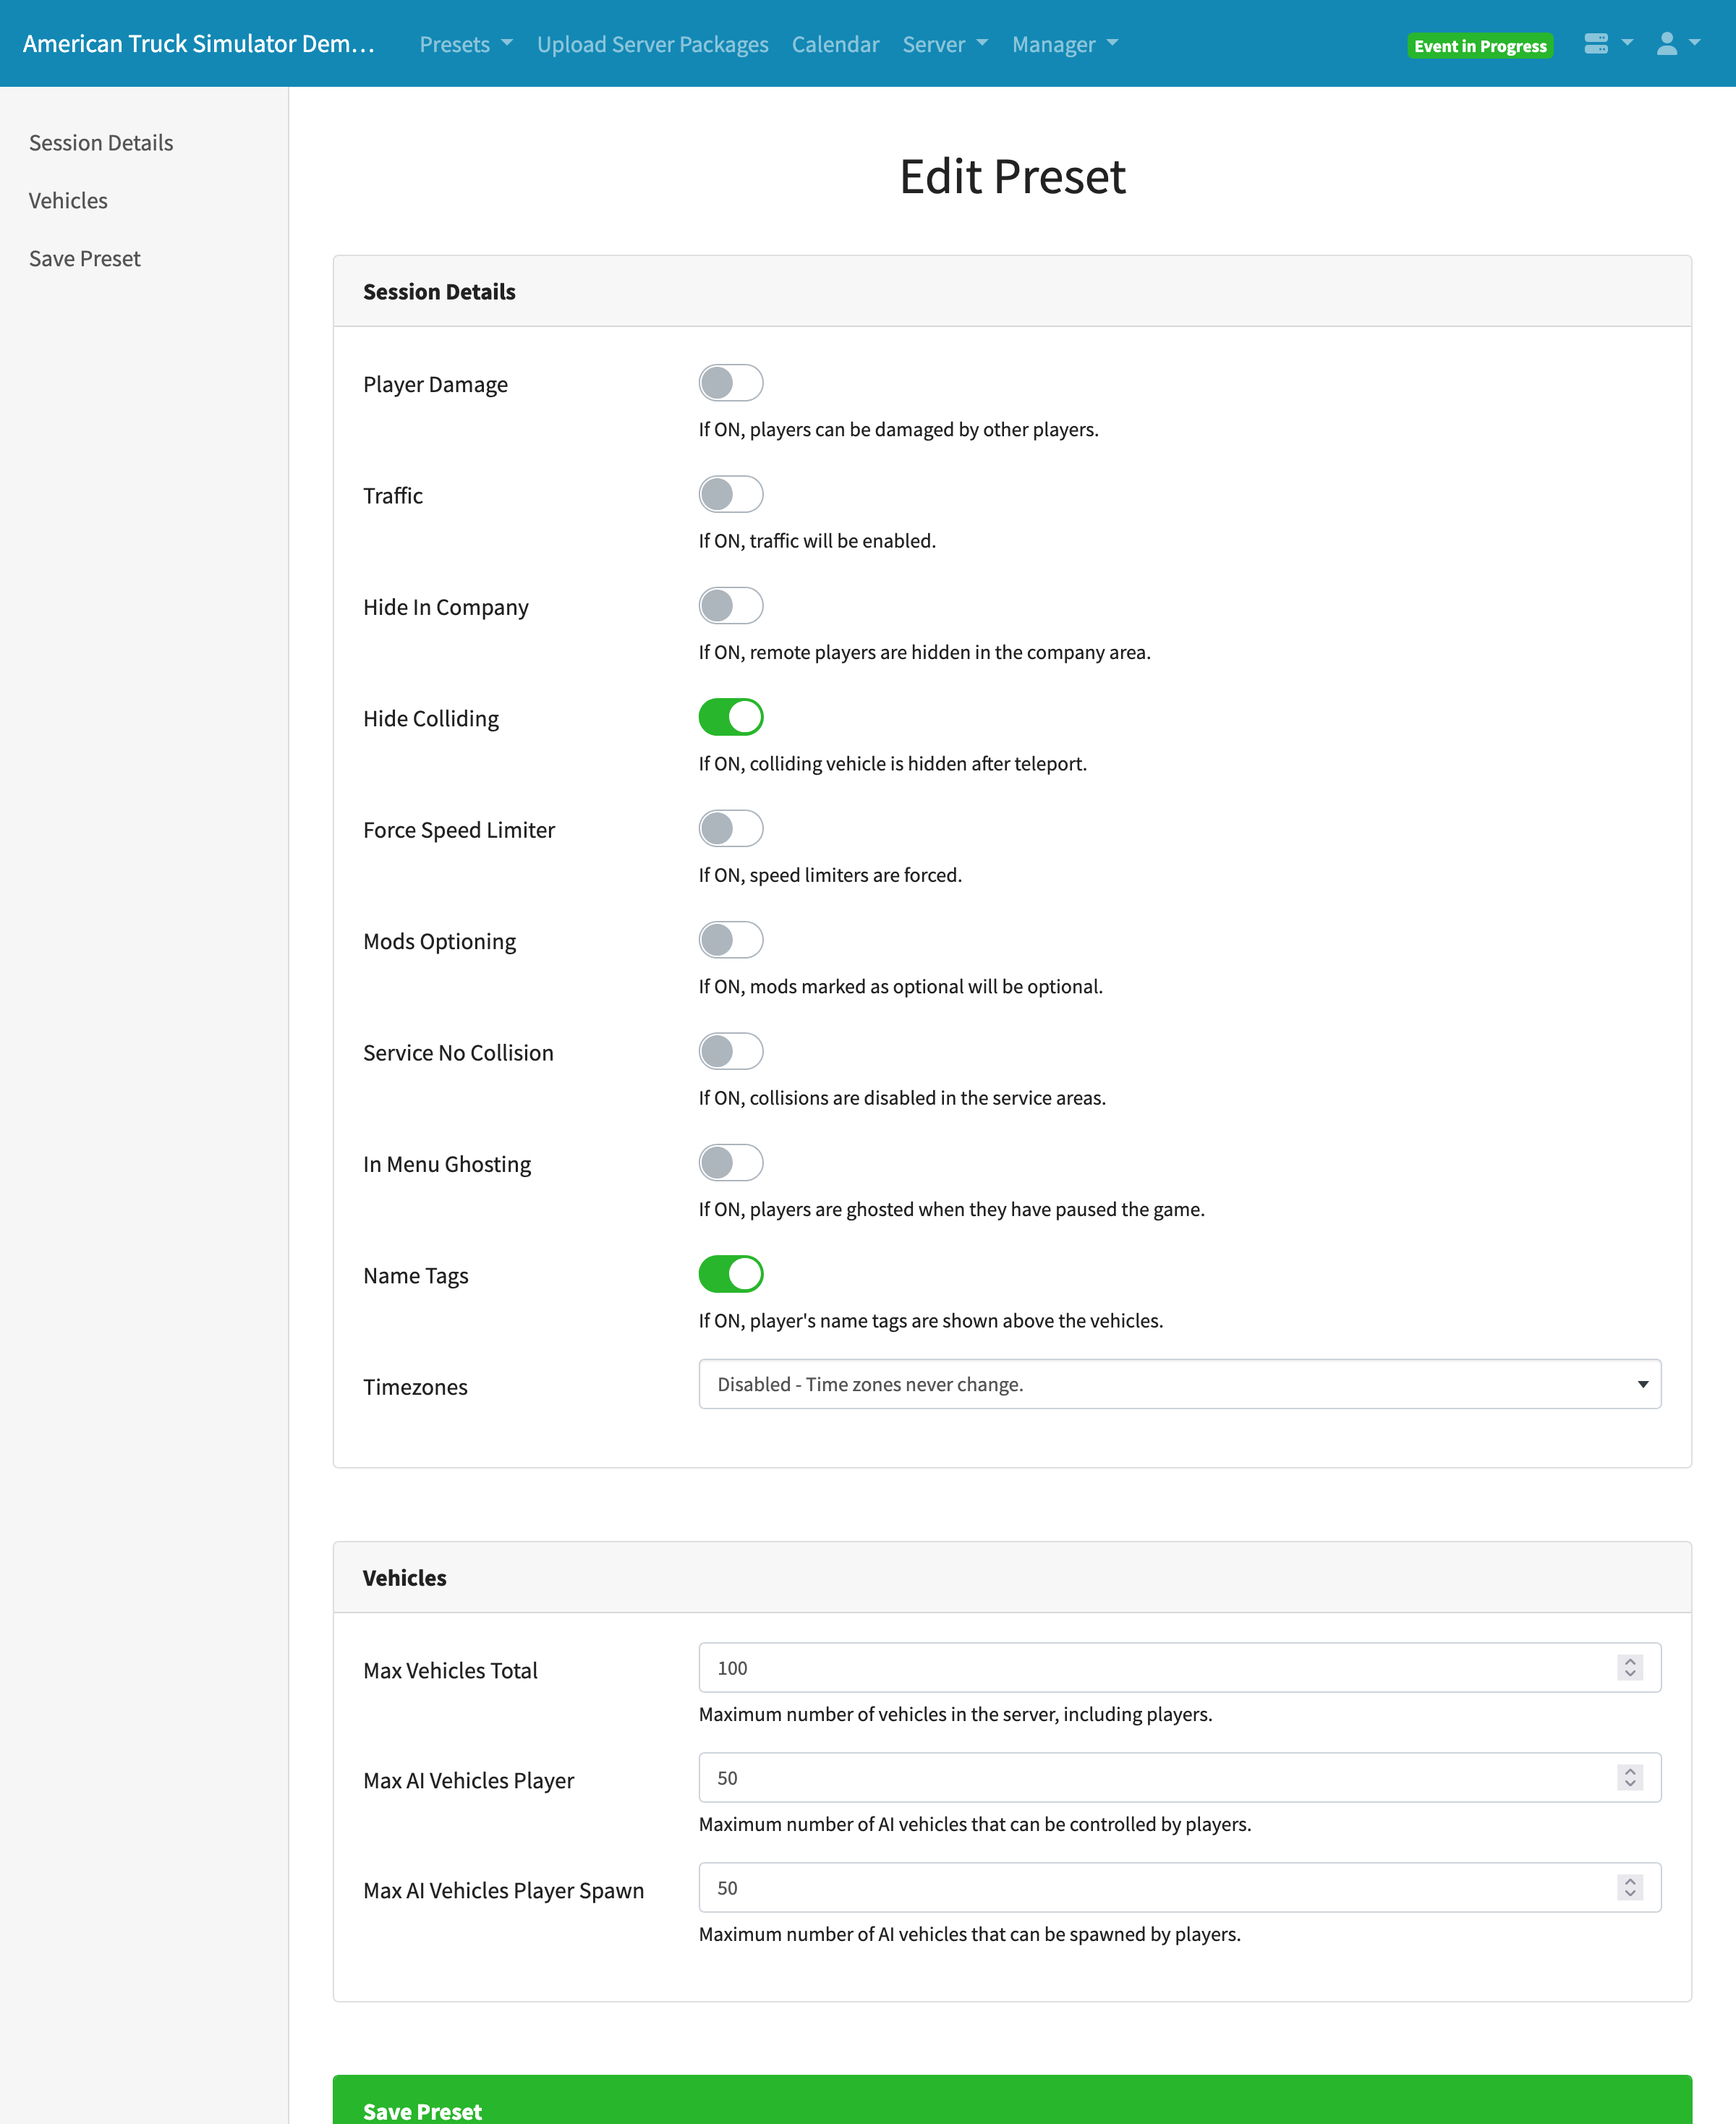Disable the Hide Colliding toggle
Viewport: 1736px width, 2124px height.
(x=730, y=717)
